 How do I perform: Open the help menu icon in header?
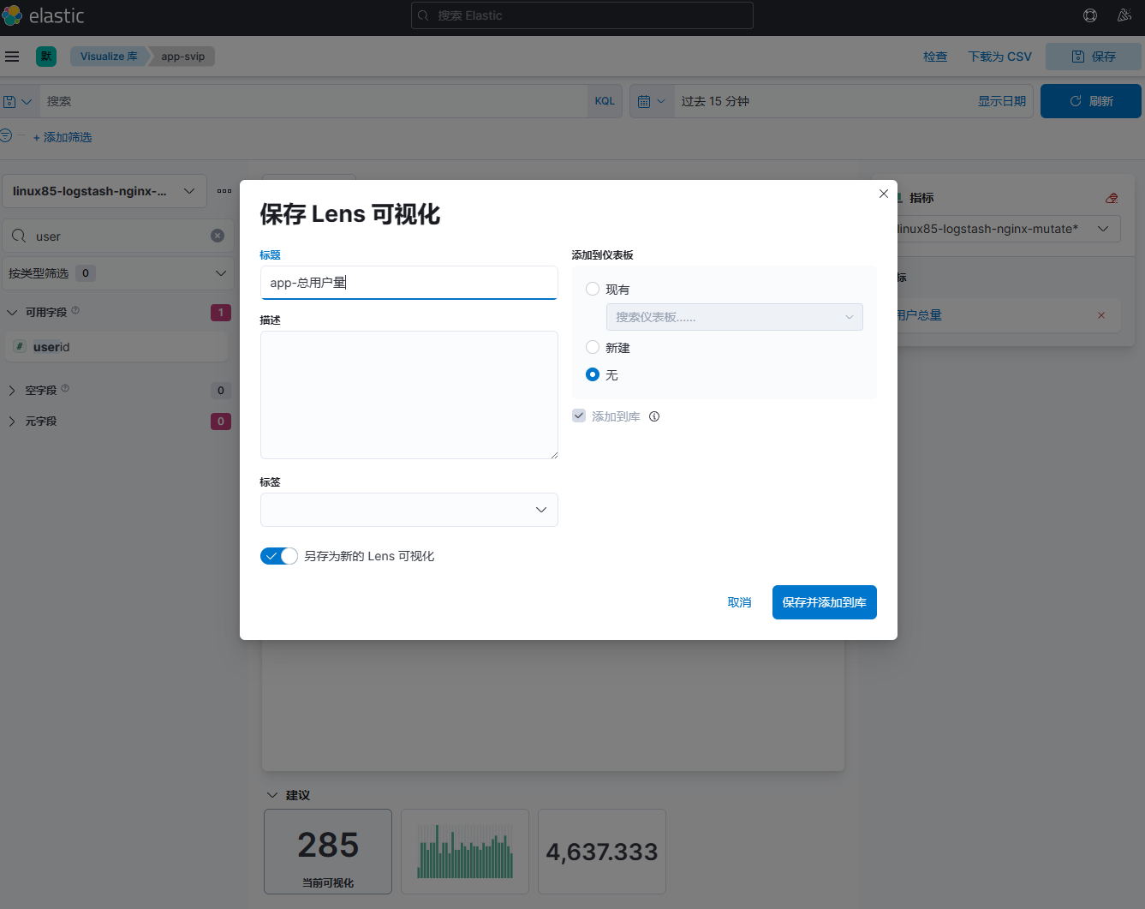pyautogui.click(x=1090, y=15)
